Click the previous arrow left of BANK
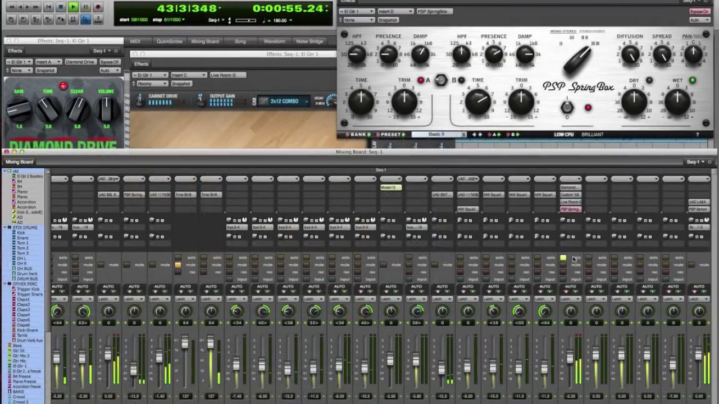 click(x=348, y=135)
